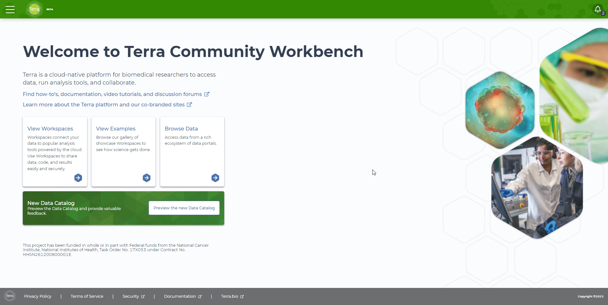This screenshot has height=305, width=608.
Task: Click the arrow icon on Browse Data card
Action: tap(215, 178)
